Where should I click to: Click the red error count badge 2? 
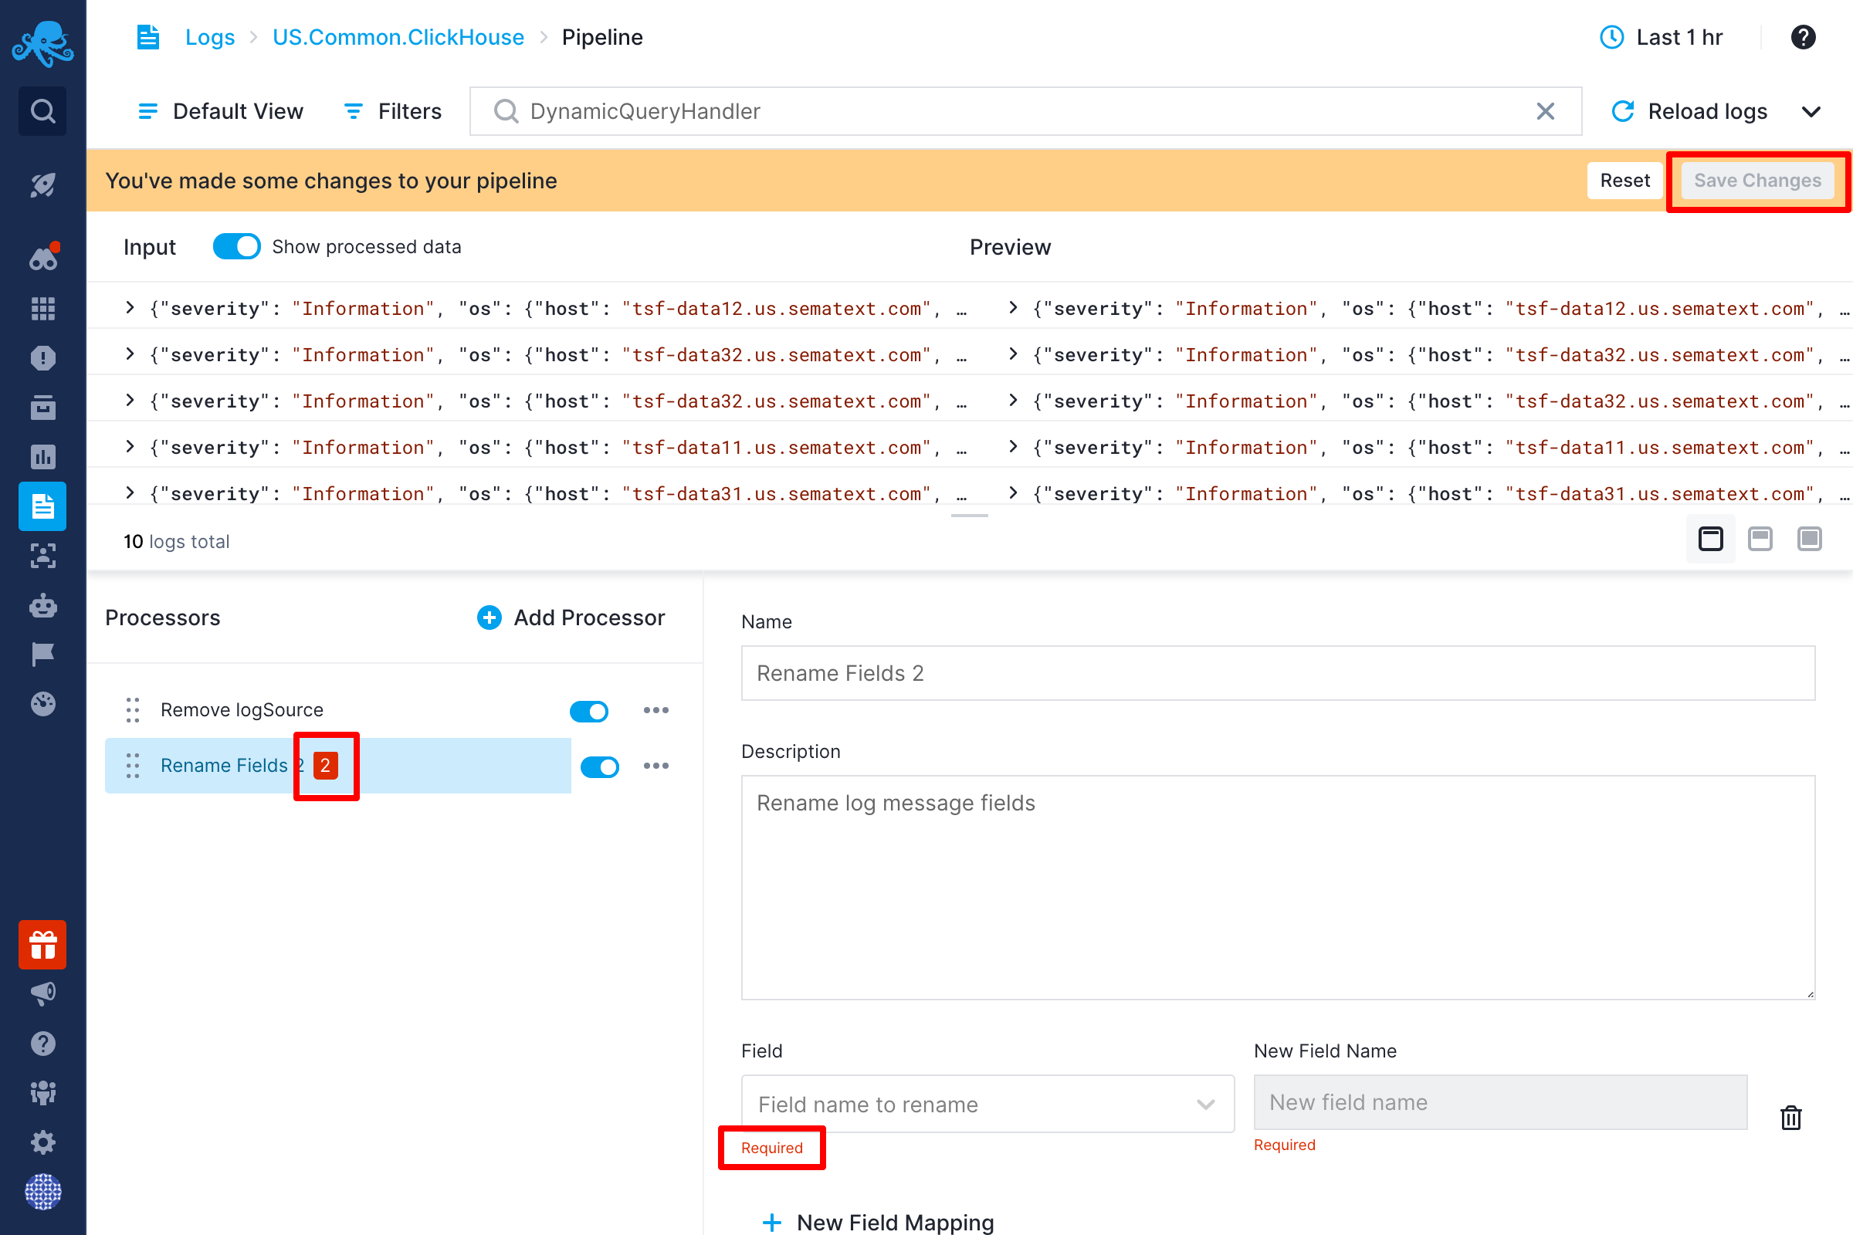(x=325, y=766)
